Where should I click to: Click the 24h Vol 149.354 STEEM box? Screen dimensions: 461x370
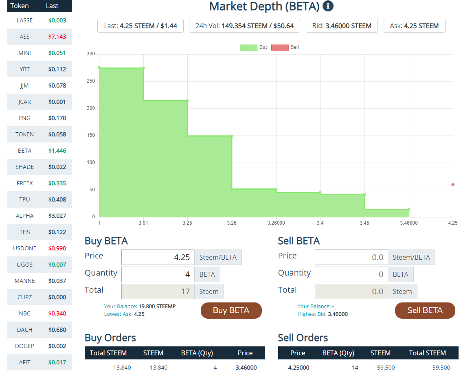[x=245, y=26]
